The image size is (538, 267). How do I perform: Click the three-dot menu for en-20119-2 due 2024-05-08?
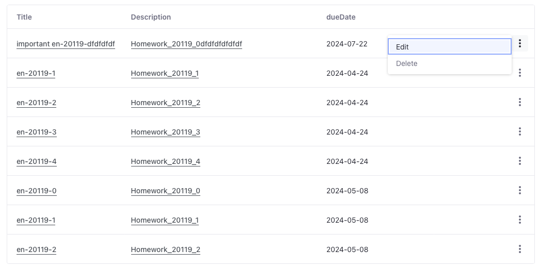[x=520, y=249]
